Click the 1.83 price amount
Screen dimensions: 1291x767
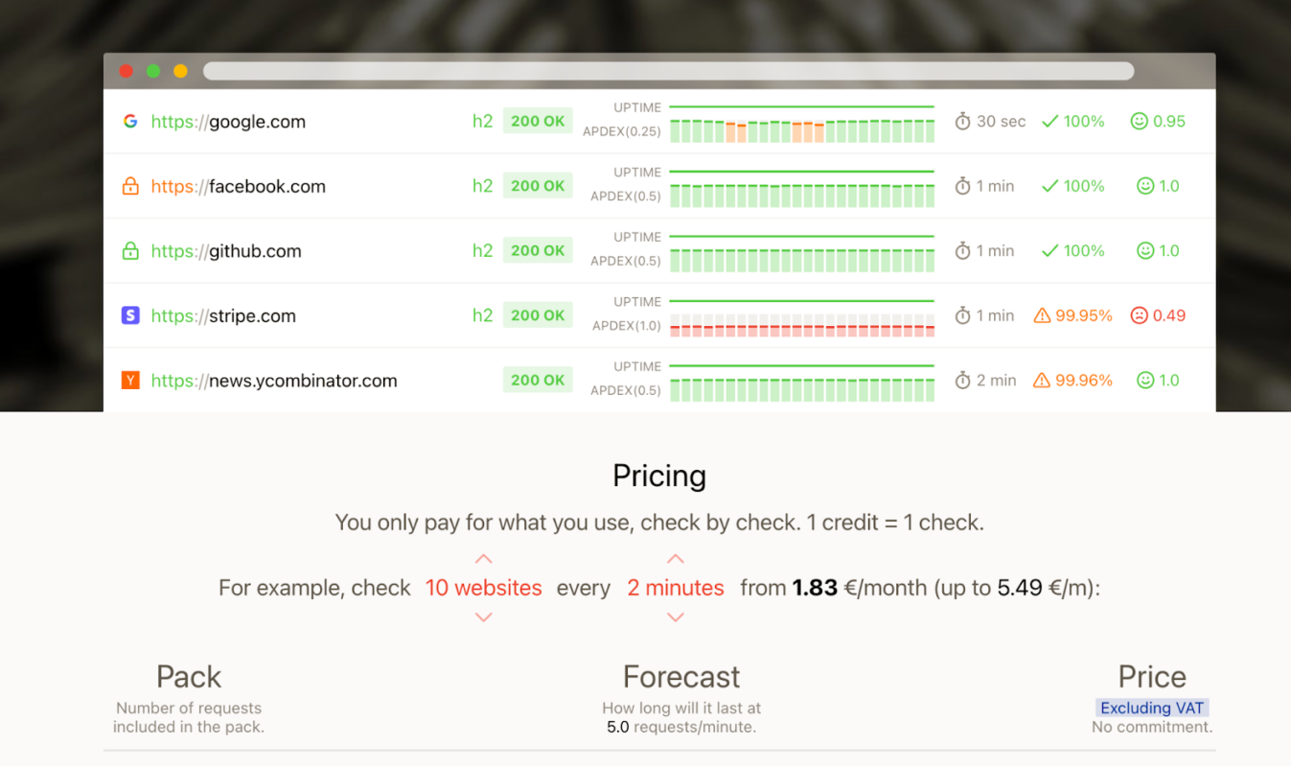tap(816, 588)
